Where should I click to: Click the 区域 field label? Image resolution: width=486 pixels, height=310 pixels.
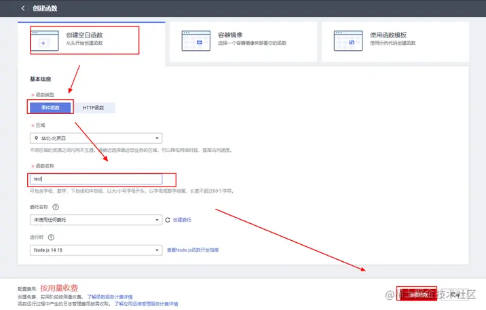click(40, 125)
